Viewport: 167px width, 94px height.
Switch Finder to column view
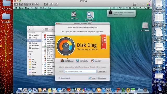pos(50,30)
